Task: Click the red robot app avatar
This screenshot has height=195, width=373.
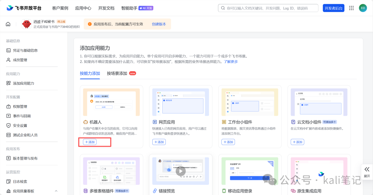Action: [26, 24]
